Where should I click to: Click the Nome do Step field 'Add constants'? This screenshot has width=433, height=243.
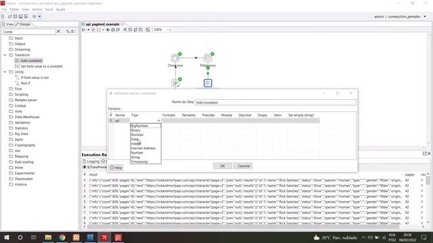(x=275, y=103)
